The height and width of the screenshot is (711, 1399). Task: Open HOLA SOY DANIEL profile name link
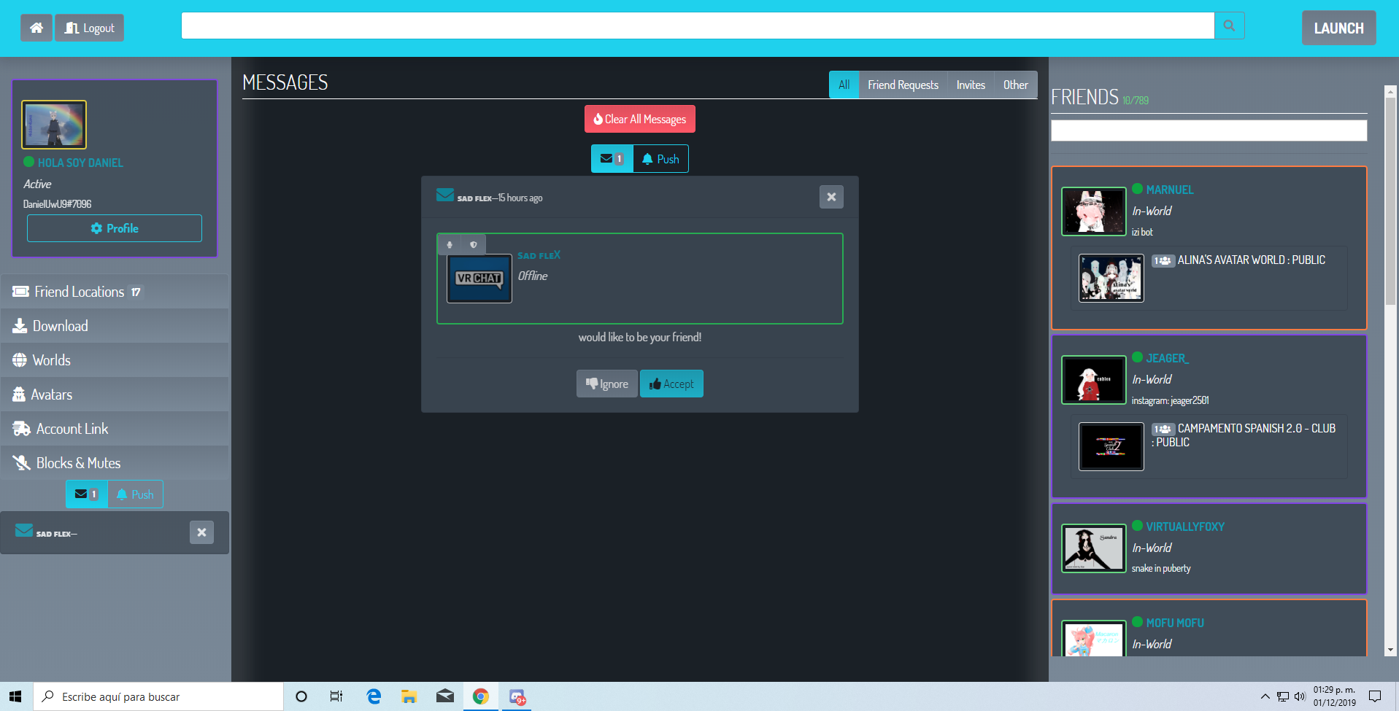[x=80, y=163]
